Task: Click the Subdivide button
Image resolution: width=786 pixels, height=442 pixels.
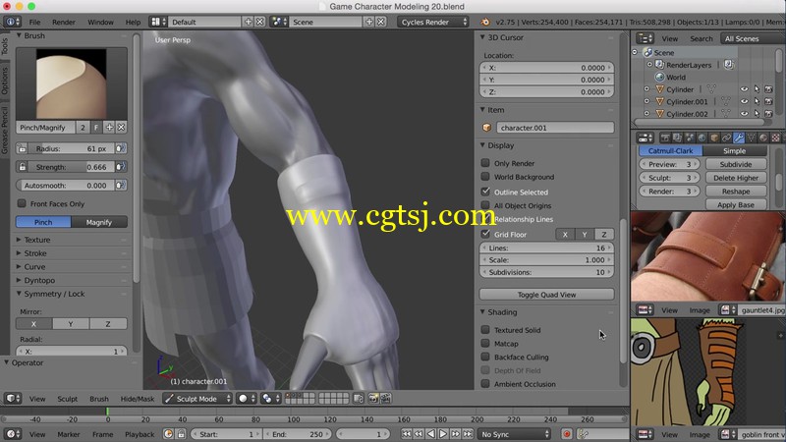Action: click(x=735, y=164)
